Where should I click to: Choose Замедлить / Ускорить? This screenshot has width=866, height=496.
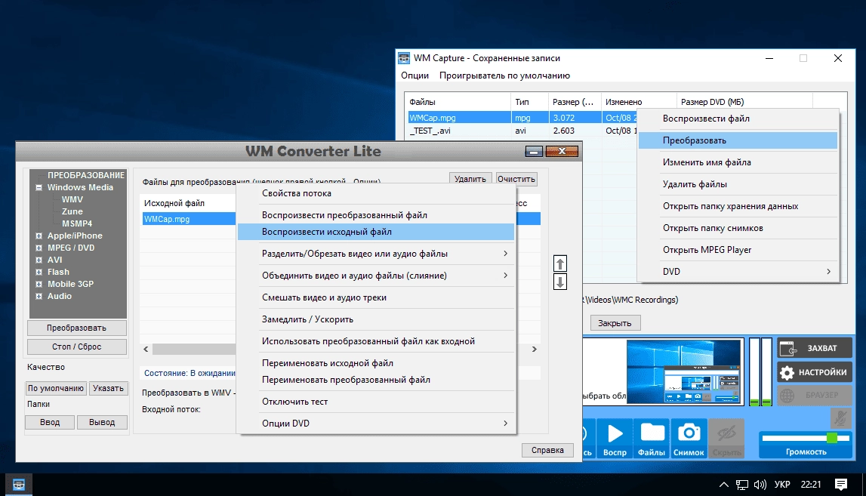point(375,319)
